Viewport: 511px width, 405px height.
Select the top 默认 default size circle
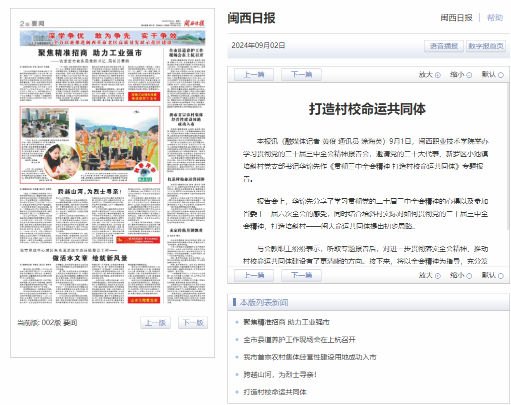pyautogui.click(x=500, y=75)
